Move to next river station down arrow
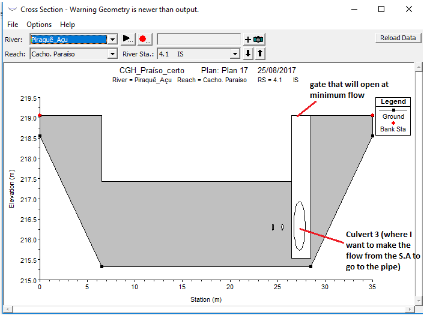Viewport: 424px width, 315px height. 249,54
